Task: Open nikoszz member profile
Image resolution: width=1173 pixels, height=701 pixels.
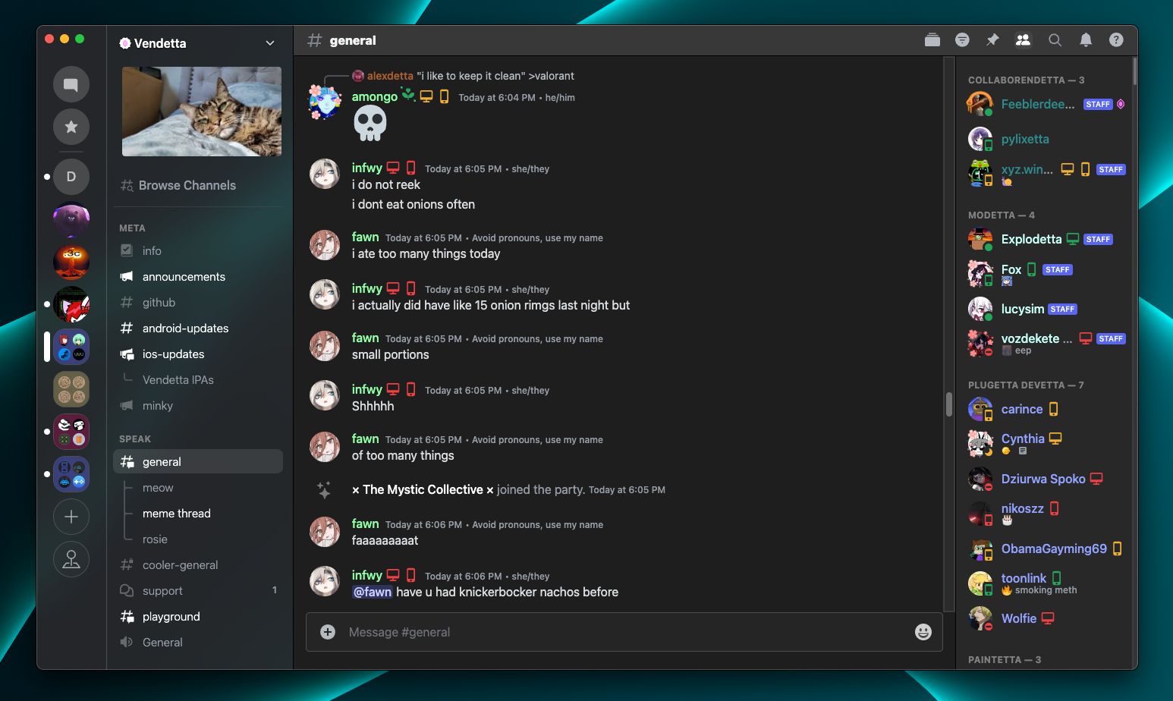Action: (1046, 513)
